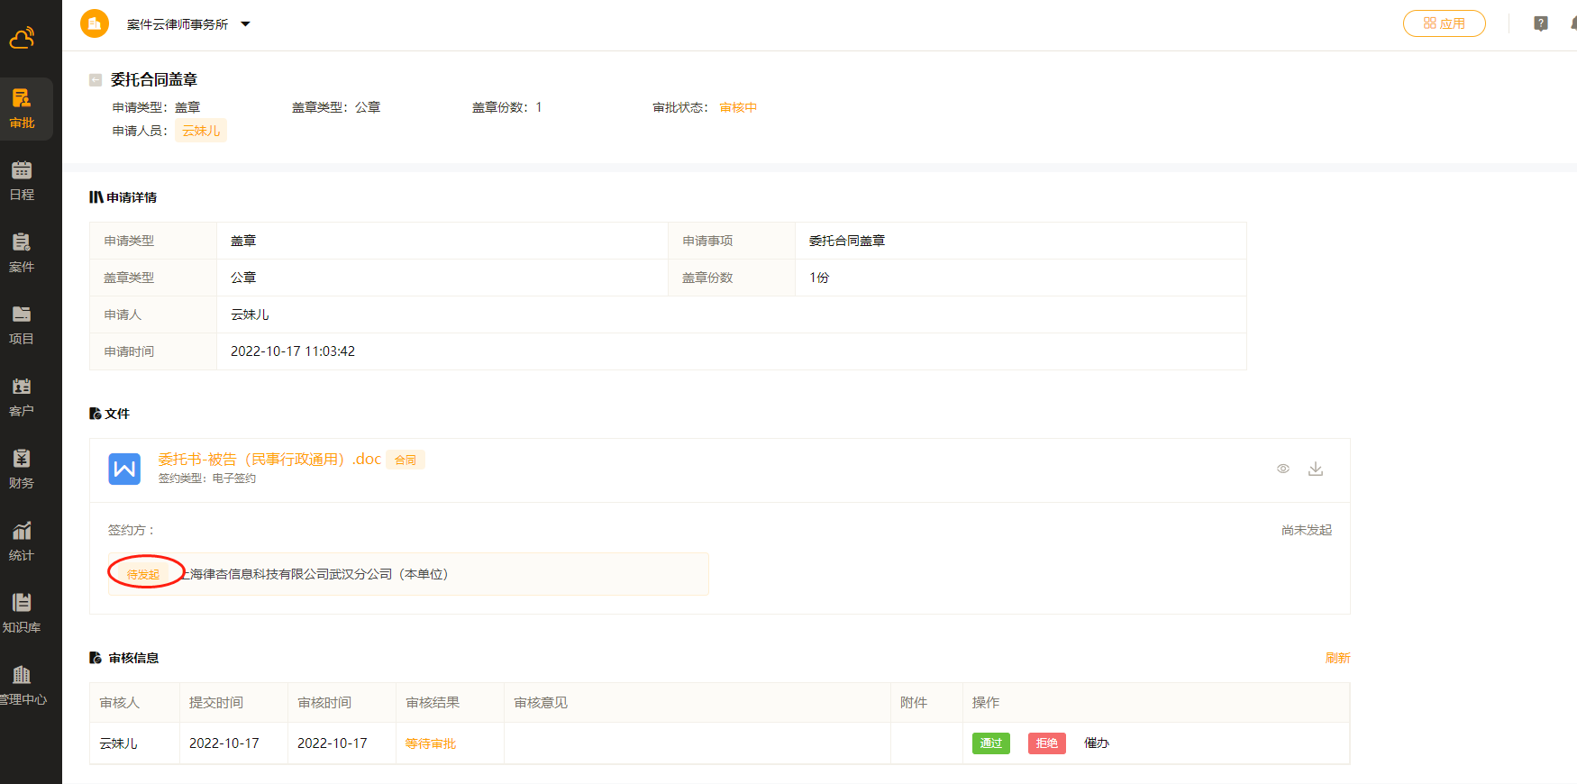Open the 审批 approval section in sidebar
The width and height of the screenshot is (1577, 784).
23,108
